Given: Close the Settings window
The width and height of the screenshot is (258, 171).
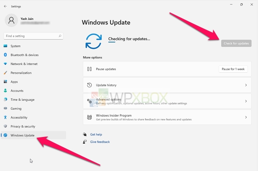Looking at the screenshot, I should point(252,4).
